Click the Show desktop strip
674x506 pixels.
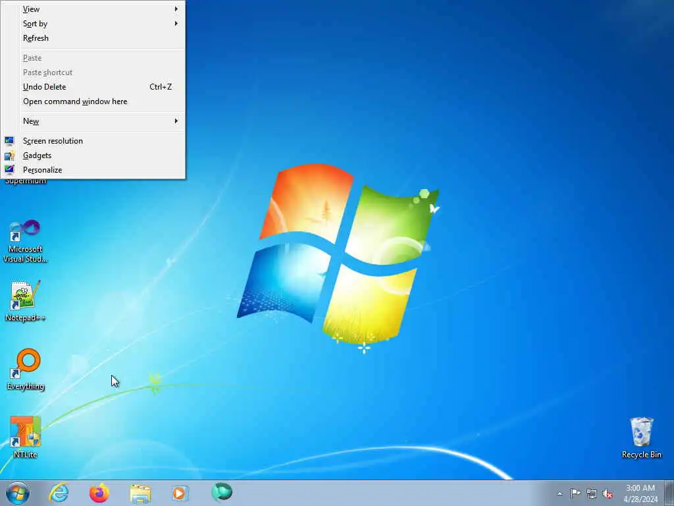coord(669,493)
